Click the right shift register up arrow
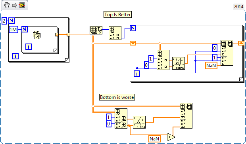Screen dimensions: 246x144 pyautogui.click(x=241, y=43)
